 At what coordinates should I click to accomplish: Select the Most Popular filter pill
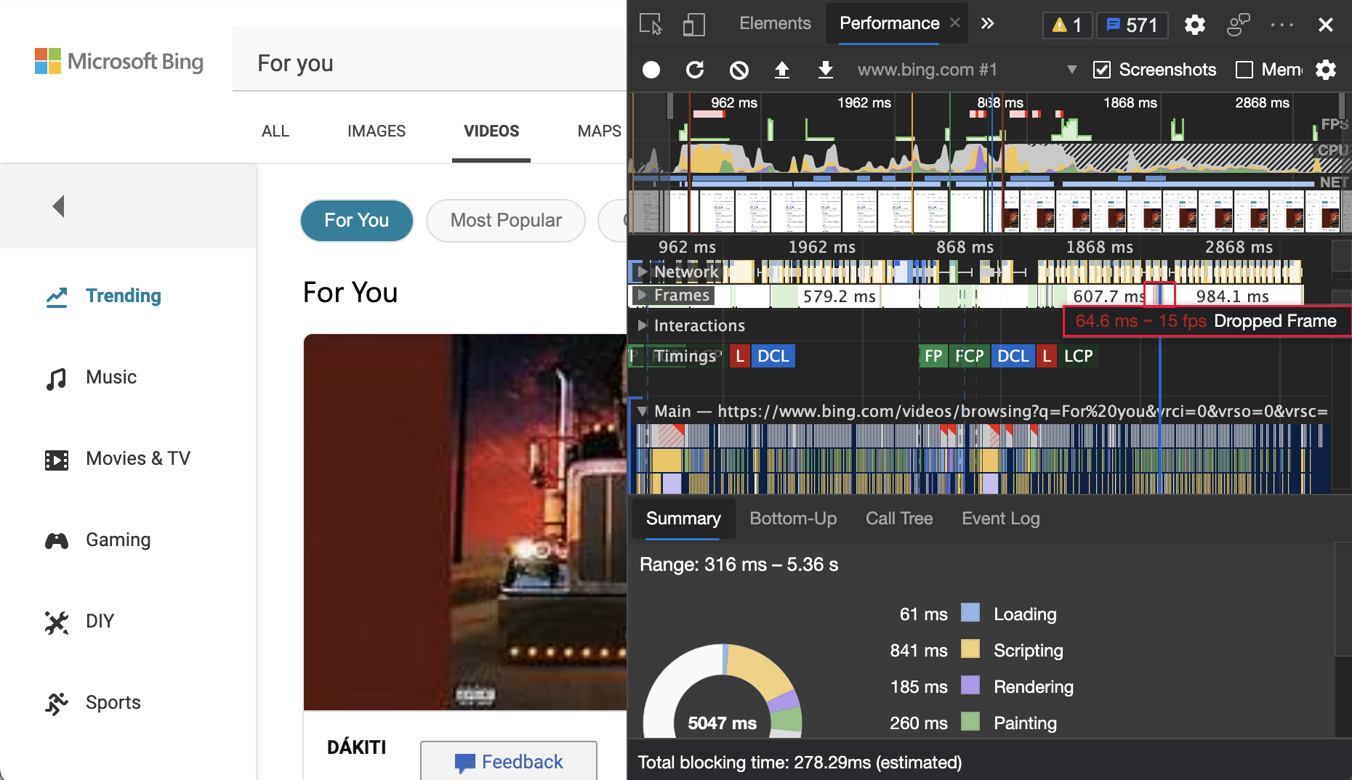(x=506, y=221)
